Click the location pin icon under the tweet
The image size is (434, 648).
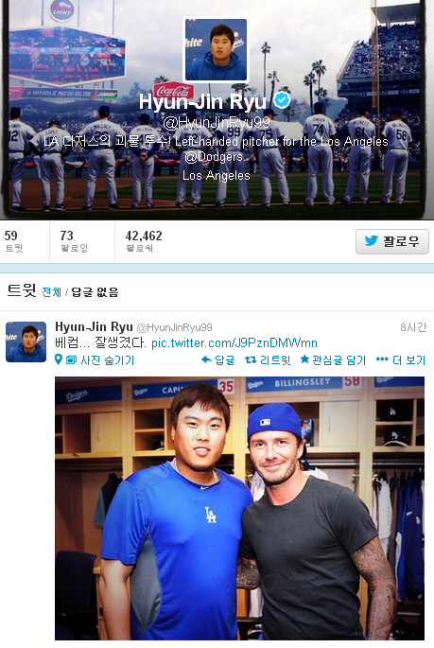coord(59,359)
